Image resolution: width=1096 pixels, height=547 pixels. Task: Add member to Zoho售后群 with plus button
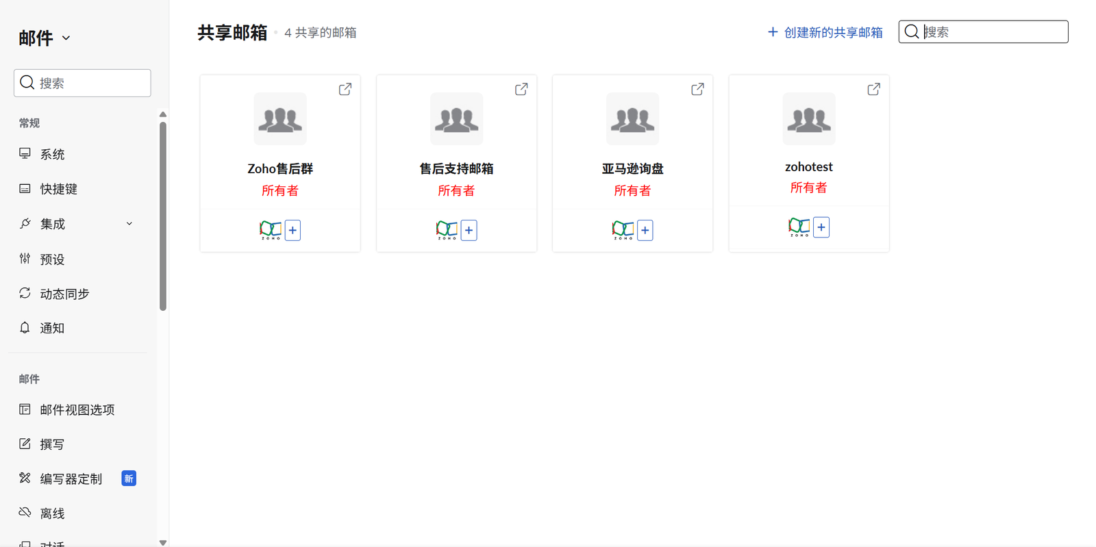(292, 230)
